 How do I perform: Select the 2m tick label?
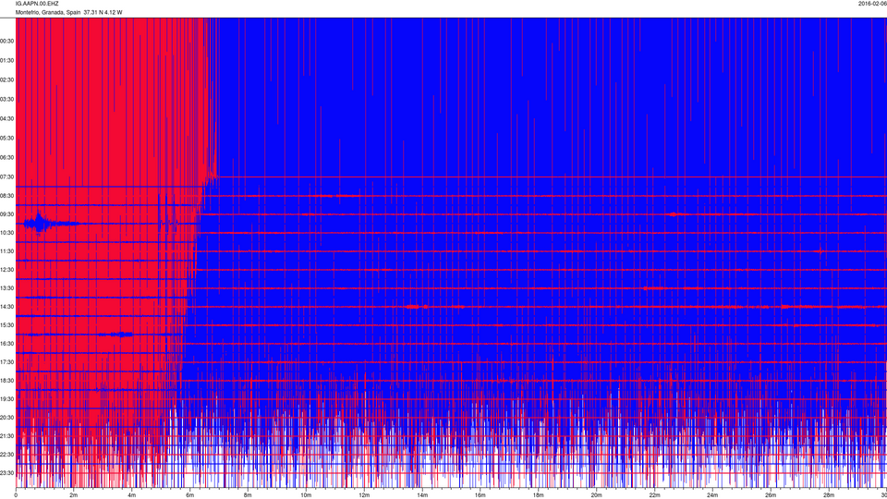pos(74,495)
